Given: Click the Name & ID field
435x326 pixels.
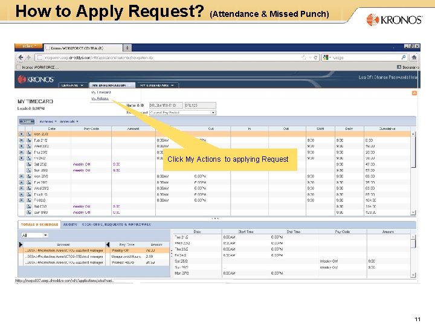Looking at the screenshot, I should 166,105.
